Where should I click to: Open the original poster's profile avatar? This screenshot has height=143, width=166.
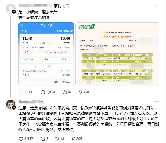click(x=10, y=9)
